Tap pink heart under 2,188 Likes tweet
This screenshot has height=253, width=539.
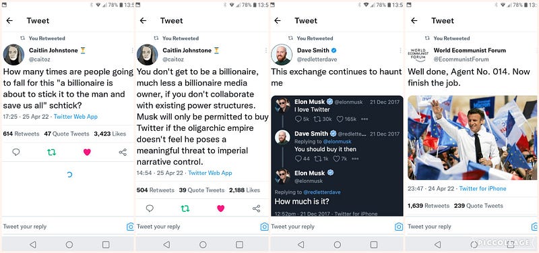[x=221, y=208]
